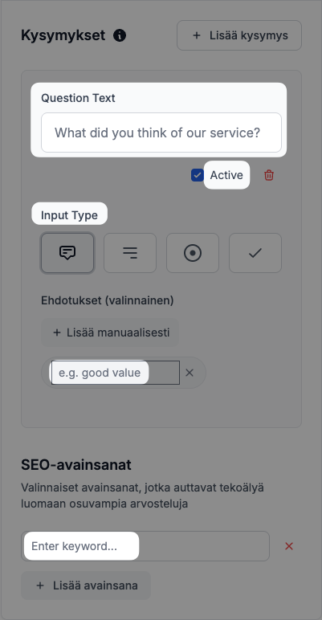
Task: Click the Lisää avainsana button
Action: (x=86, y=585)
